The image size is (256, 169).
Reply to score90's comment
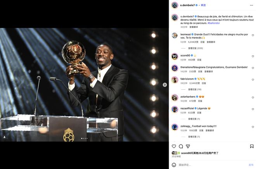coord(199,60)
